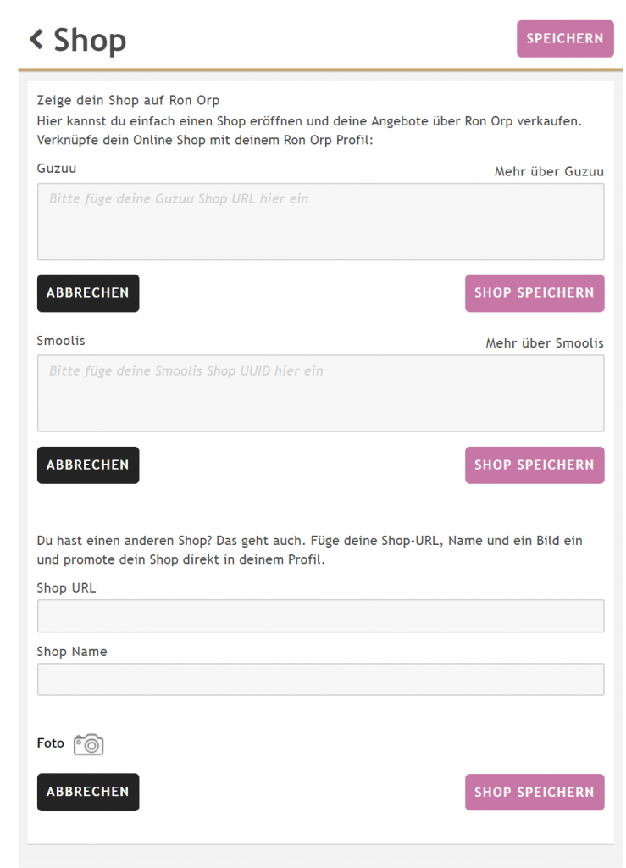Click the camera icon to upload photo
Viewport: 626px width, 868px height.
[x=88, y=744]
